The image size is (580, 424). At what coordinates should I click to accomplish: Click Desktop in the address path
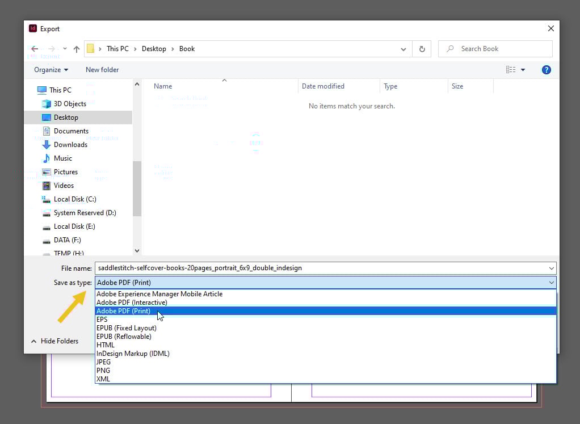point(154,49)
